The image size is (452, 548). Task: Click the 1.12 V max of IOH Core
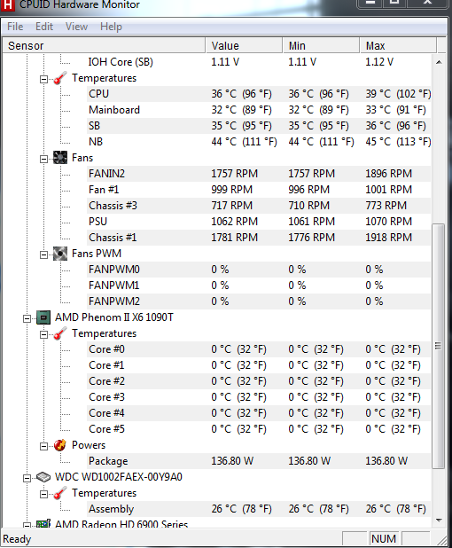(x=379, y=62)
